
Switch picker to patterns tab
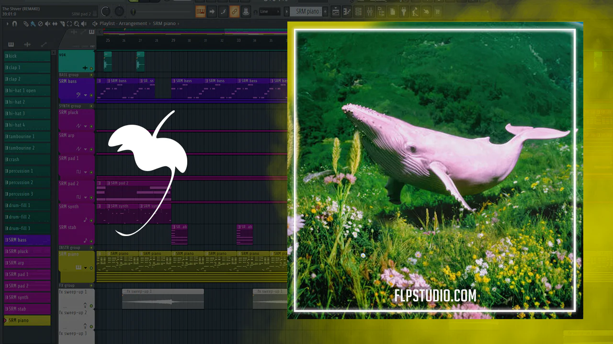coord(11,44)
